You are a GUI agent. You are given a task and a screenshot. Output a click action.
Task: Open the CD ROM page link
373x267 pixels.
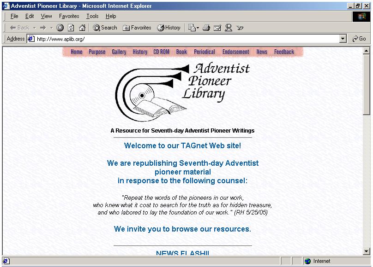tap(161, 52)
